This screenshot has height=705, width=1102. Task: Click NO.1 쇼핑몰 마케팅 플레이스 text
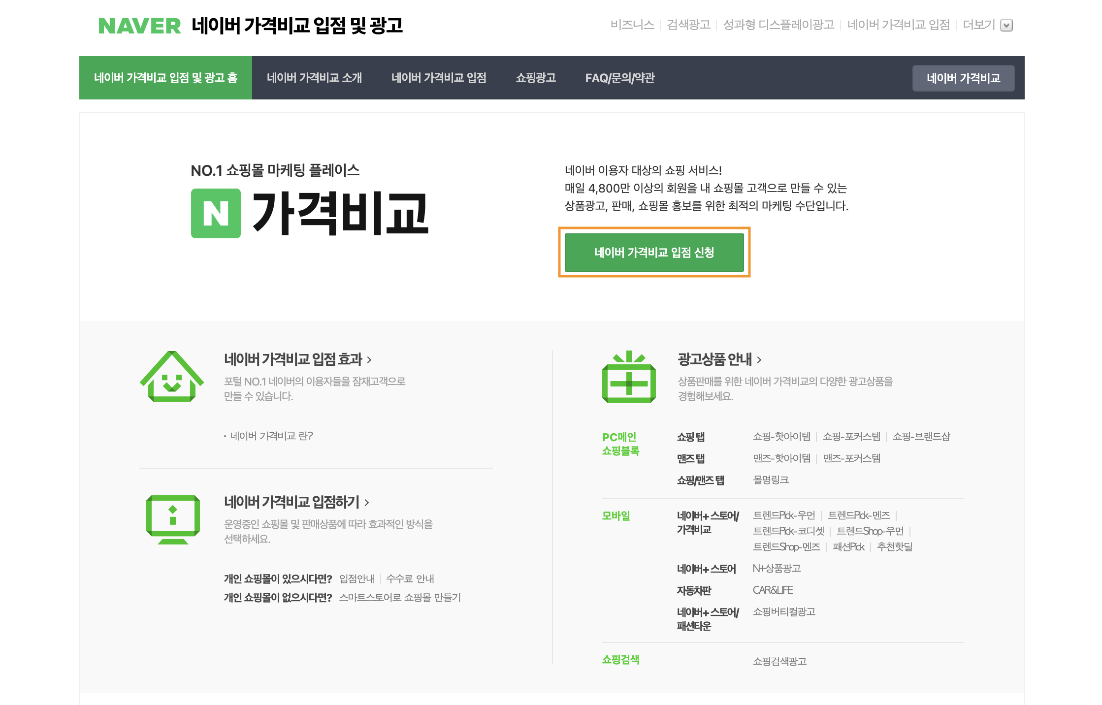click(x=275, y=170)
